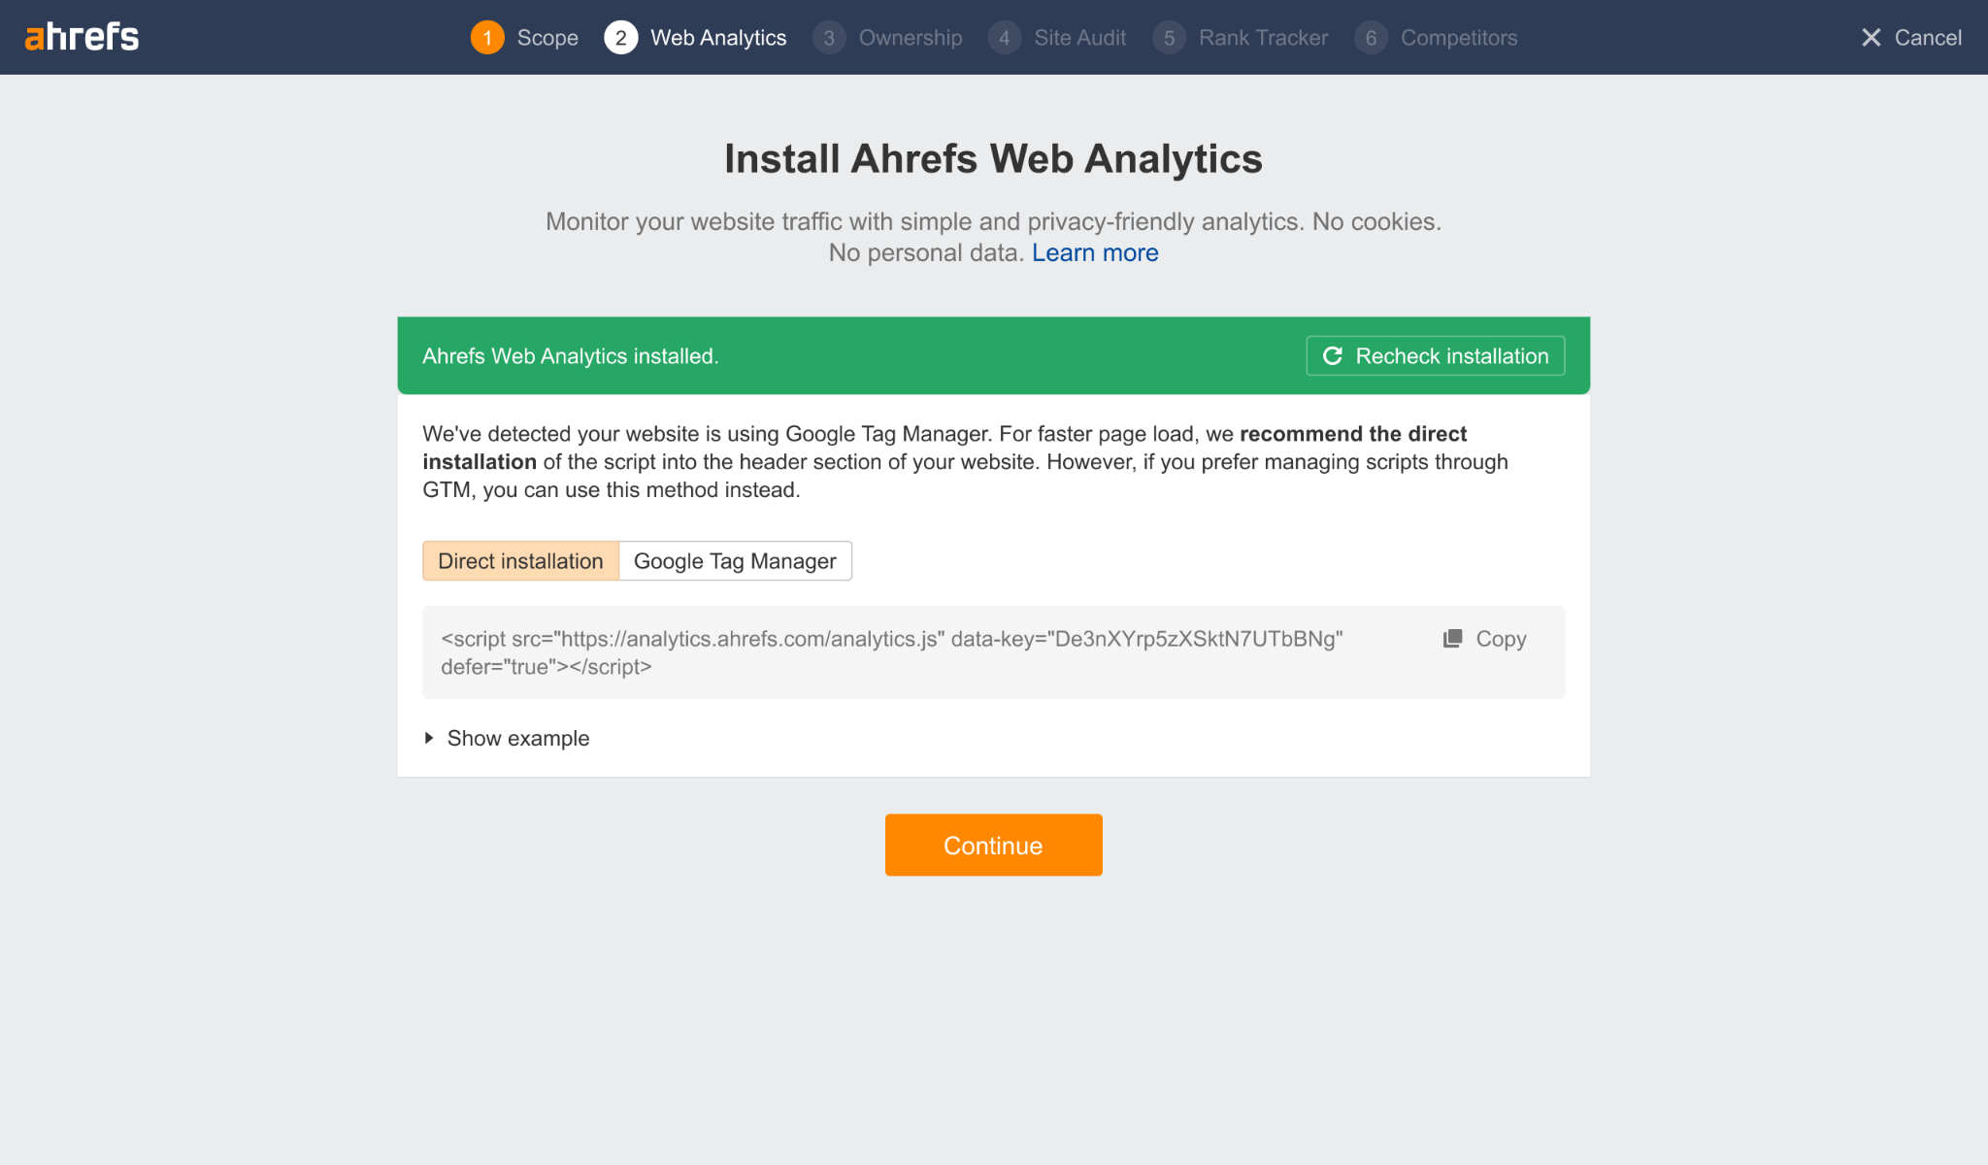Viewport: 1988px width, 1165px height.
Task: Click the Ownership step 3 circle
Action: coord(829,37)
